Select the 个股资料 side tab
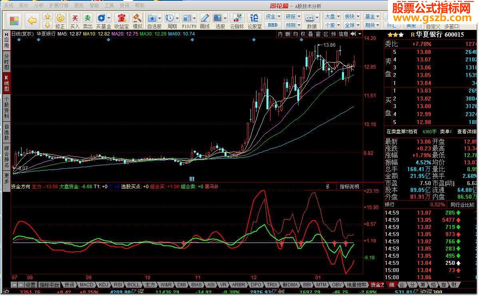This screenshot has width=479, height=296. click(x=6, y=108)
